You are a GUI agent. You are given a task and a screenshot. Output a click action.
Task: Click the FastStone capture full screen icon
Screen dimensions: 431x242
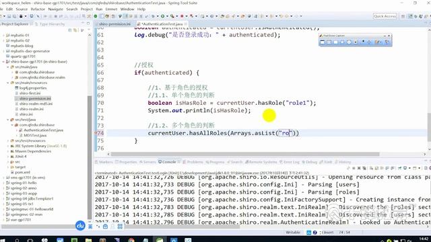click(x=349, y=42)
